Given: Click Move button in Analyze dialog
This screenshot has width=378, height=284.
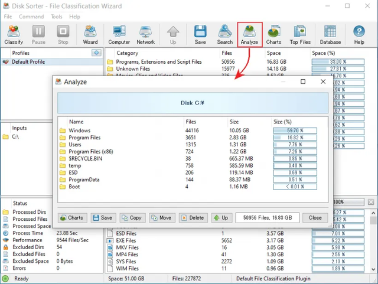Looking at the screenshot, I should pos(162,218).
